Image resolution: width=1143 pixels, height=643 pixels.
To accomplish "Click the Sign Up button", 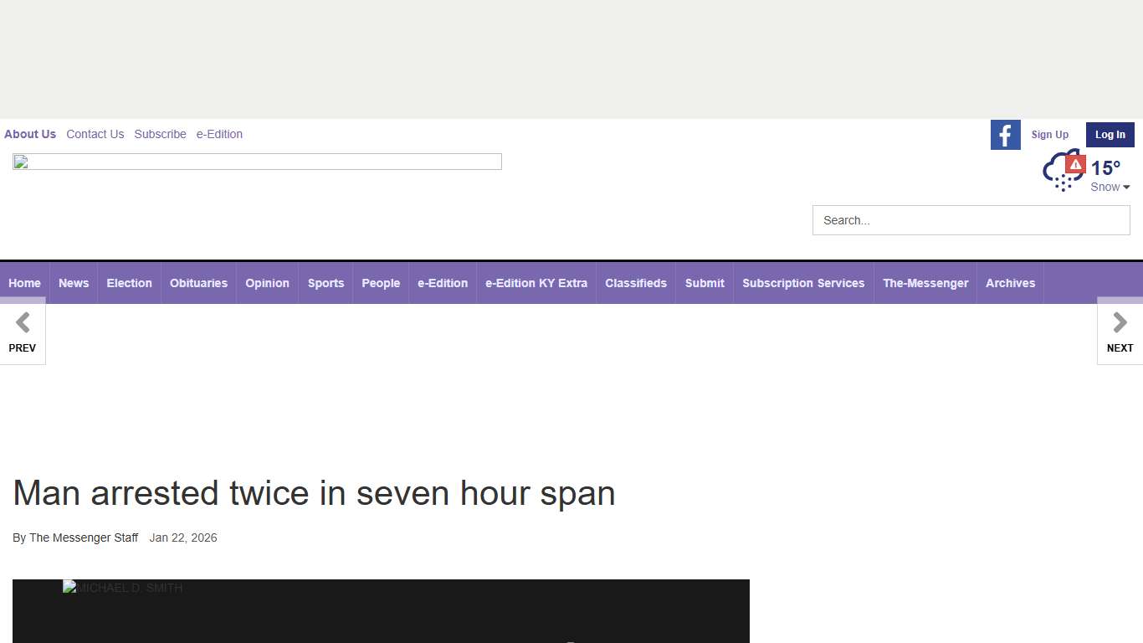I will [1049, 135].
